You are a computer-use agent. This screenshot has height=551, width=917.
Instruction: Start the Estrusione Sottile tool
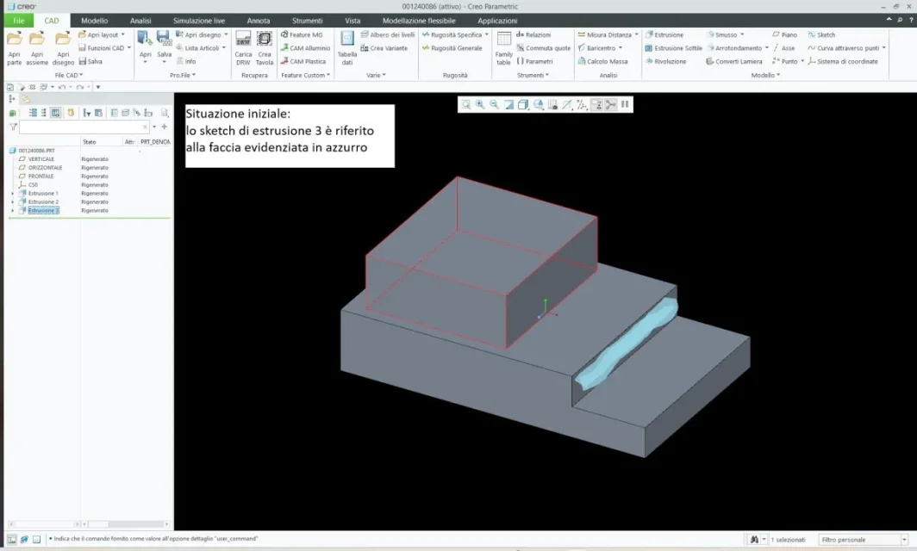click(x=673, y=48)
